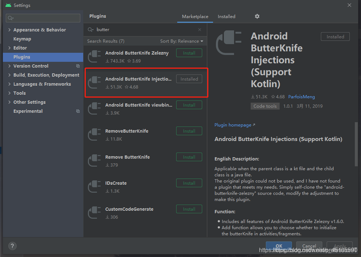Viewport: 361px width, 257px height.
Task: Click the English Description heading
Action: 237,159
